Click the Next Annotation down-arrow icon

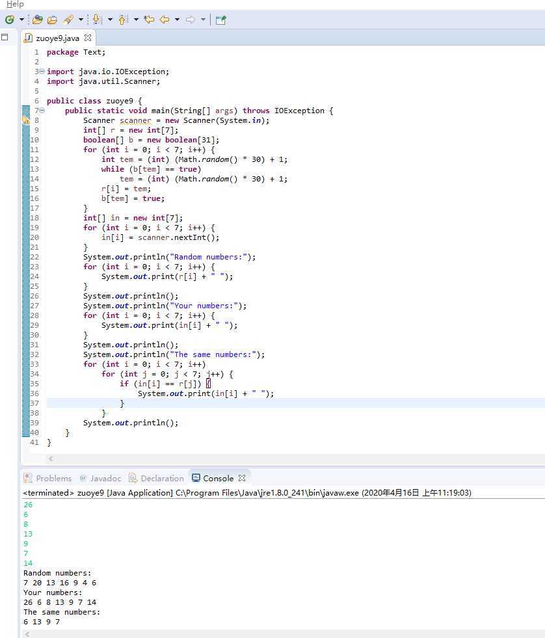point(96,19)
